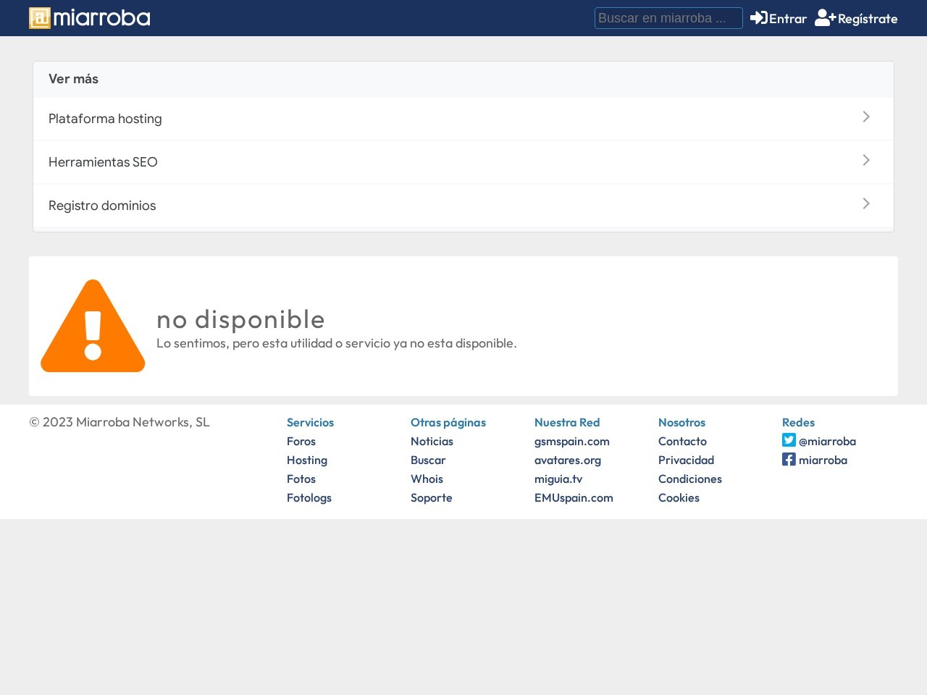Visit EMUspain.com from the footer
927x695 pixels.
pos(574,497)
